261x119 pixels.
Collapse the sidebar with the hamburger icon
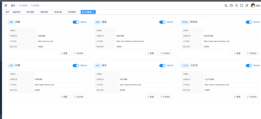click(6, 6)
